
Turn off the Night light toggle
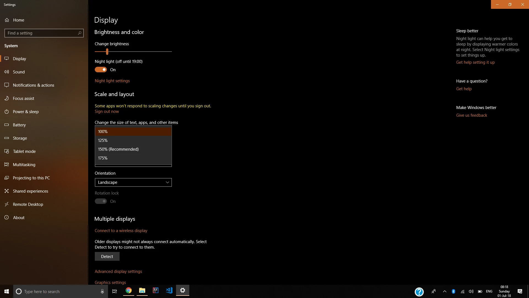pyautogui.click(x=101, y=70)
